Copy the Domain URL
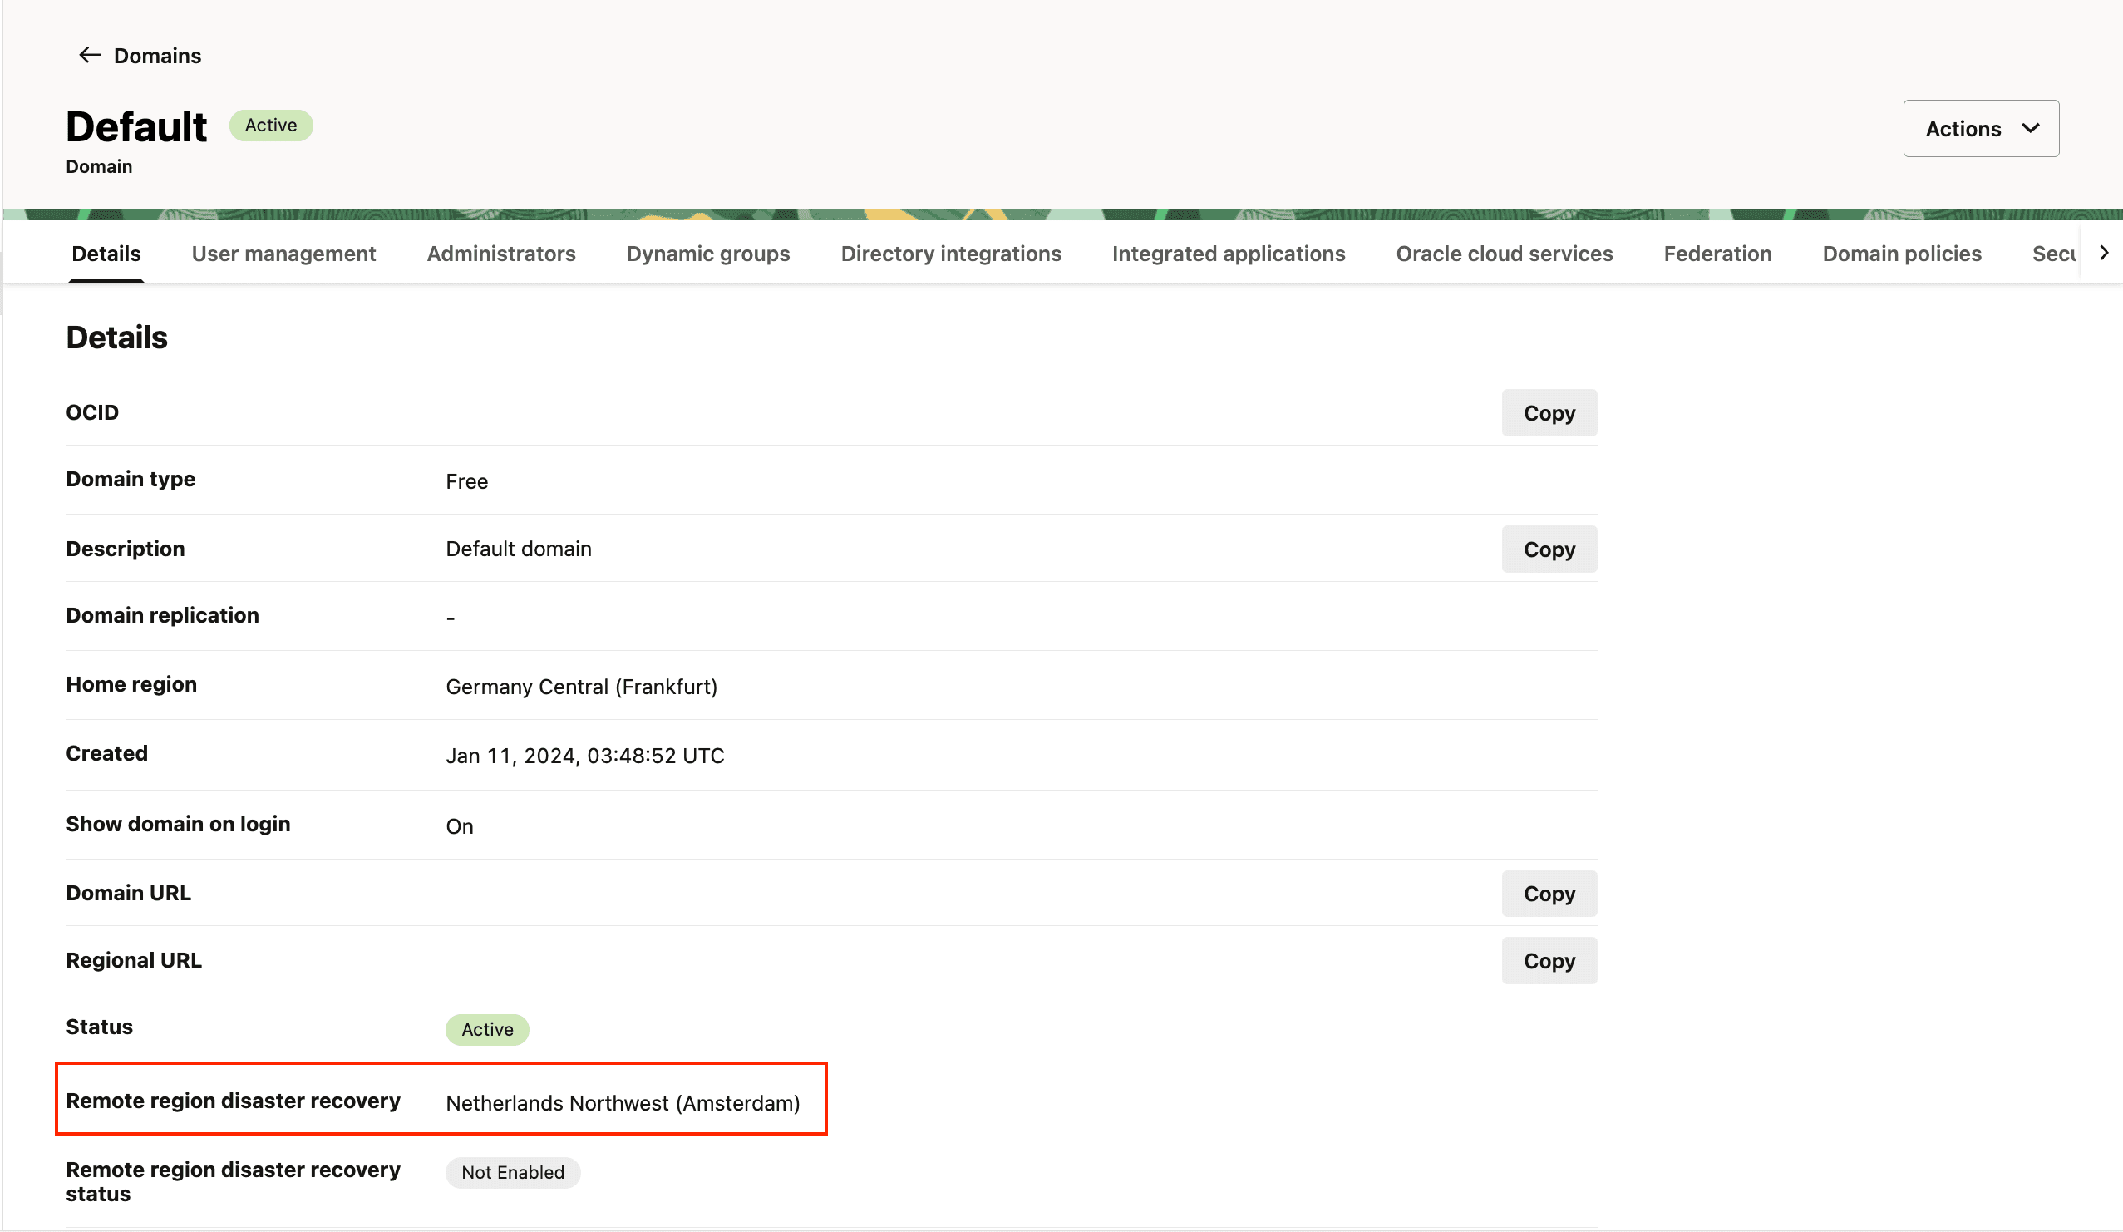 [x=1548, y=894]
